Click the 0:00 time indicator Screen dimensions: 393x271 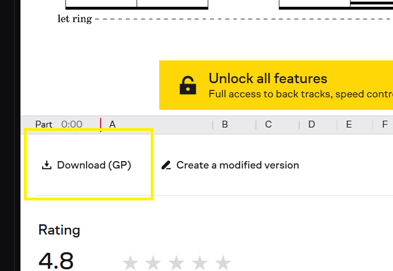(x=72, y=124)
